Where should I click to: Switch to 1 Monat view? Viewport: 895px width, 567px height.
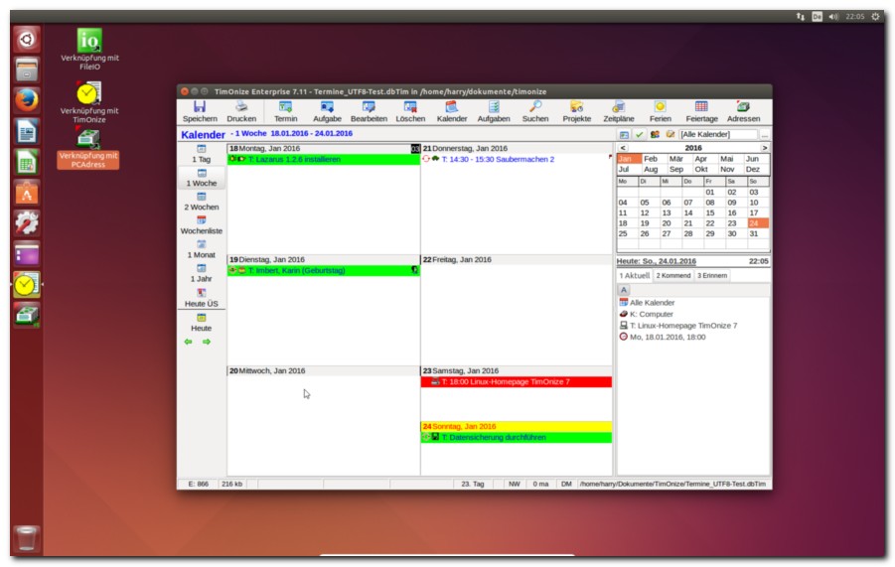202,250
